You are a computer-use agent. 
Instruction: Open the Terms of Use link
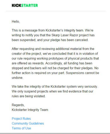pyautogui.click(x=21, y=128)
